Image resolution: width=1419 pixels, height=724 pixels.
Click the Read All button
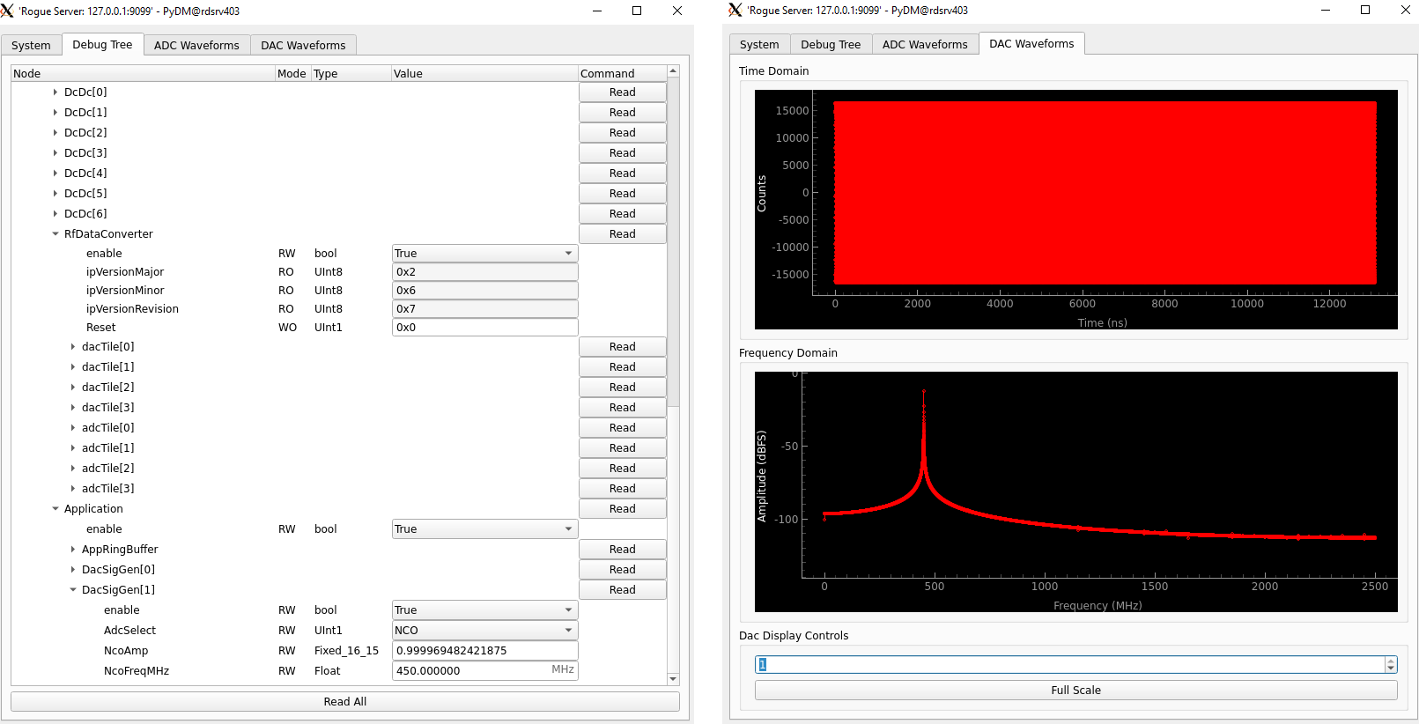pos(344,702)
